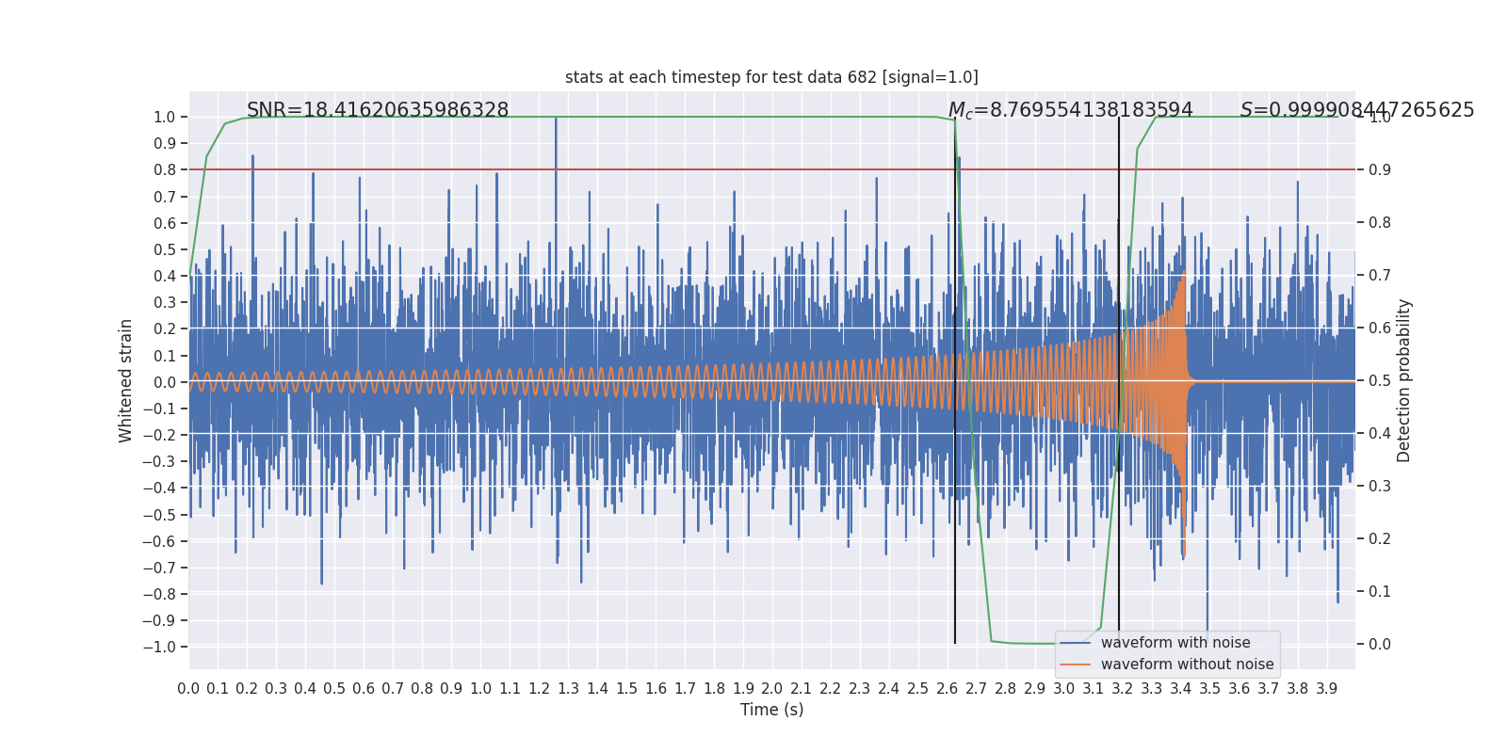The image size is (1507, 753).
Task: Click the x-axis tick label 2.3
Action: (x=860, y=689)
